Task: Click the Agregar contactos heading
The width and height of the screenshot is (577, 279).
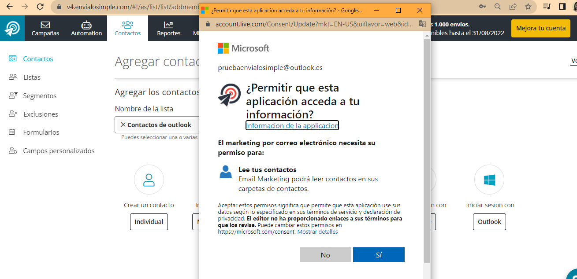Action: 157,62
